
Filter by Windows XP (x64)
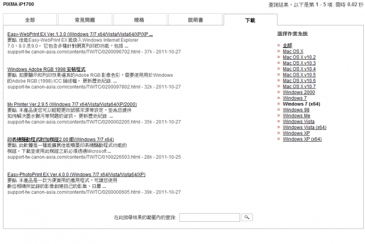[302, 139]
